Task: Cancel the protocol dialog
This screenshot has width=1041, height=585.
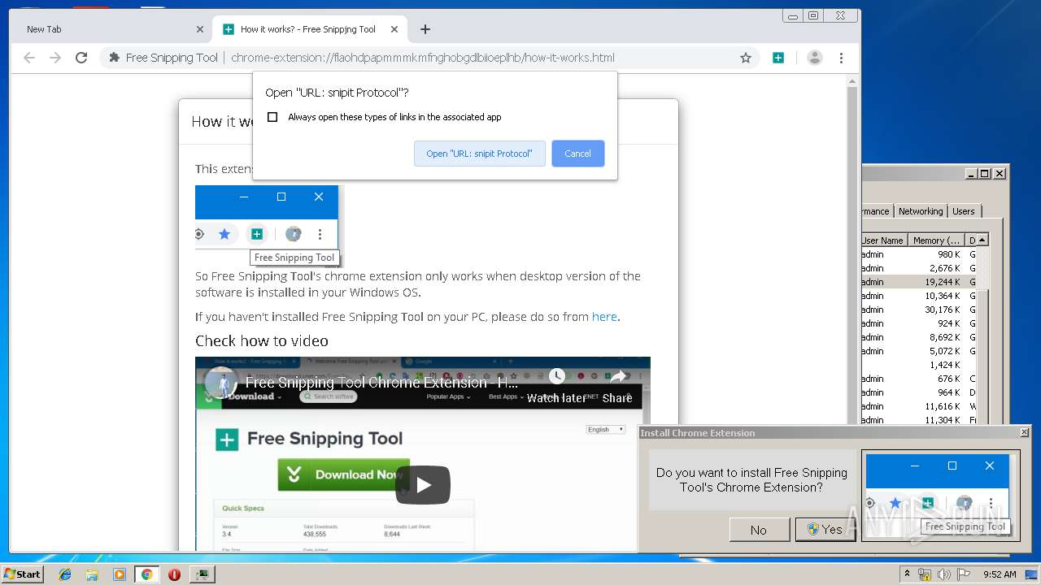Action: (x=577, y=154)
